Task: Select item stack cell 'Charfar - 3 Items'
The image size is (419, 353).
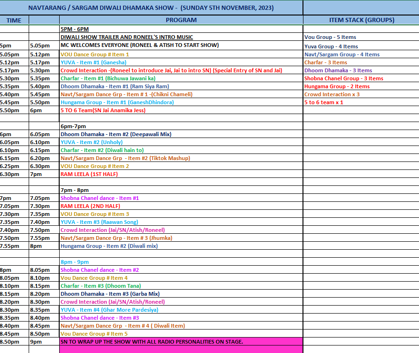Action: pyautogui.click(x=361, y=62)
